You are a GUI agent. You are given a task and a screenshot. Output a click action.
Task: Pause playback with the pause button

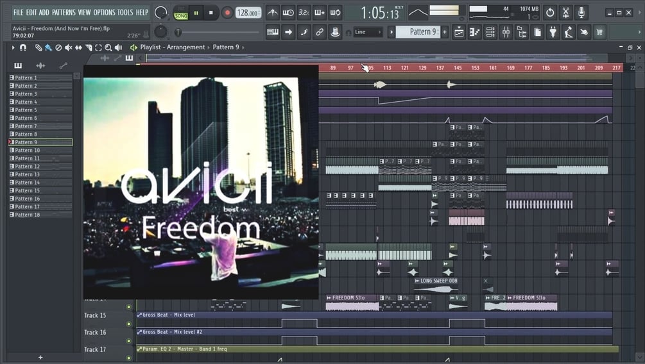coord(196,13)
